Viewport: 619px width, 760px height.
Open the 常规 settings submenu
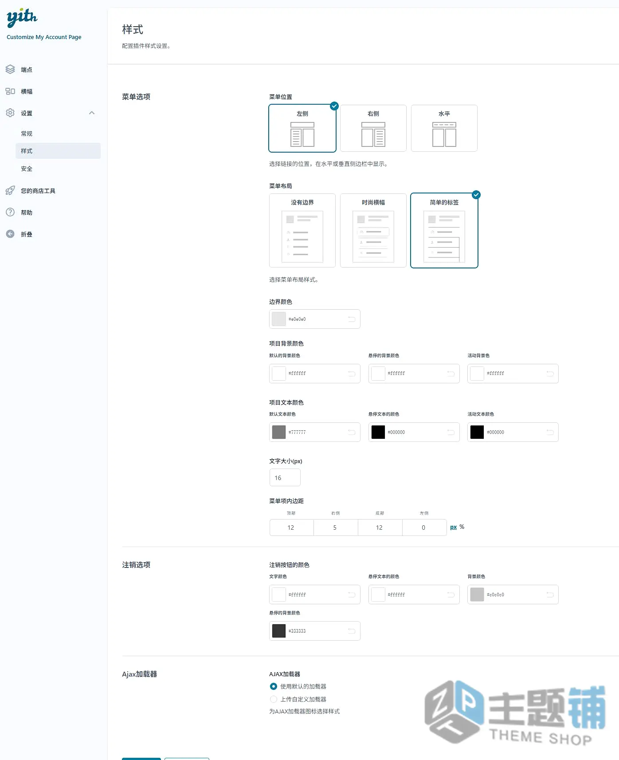[27, 134]
